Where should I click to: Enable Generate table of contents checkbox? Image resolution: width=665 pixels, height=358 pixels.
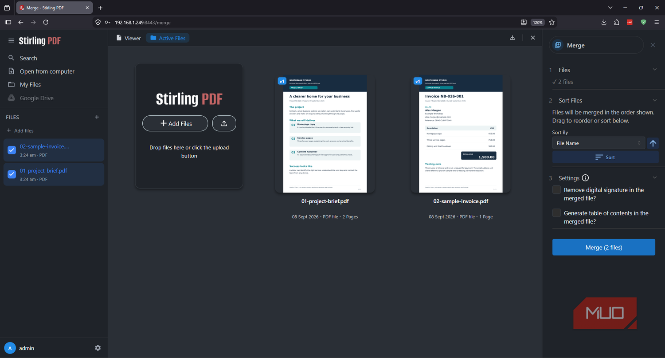point(557,213)
